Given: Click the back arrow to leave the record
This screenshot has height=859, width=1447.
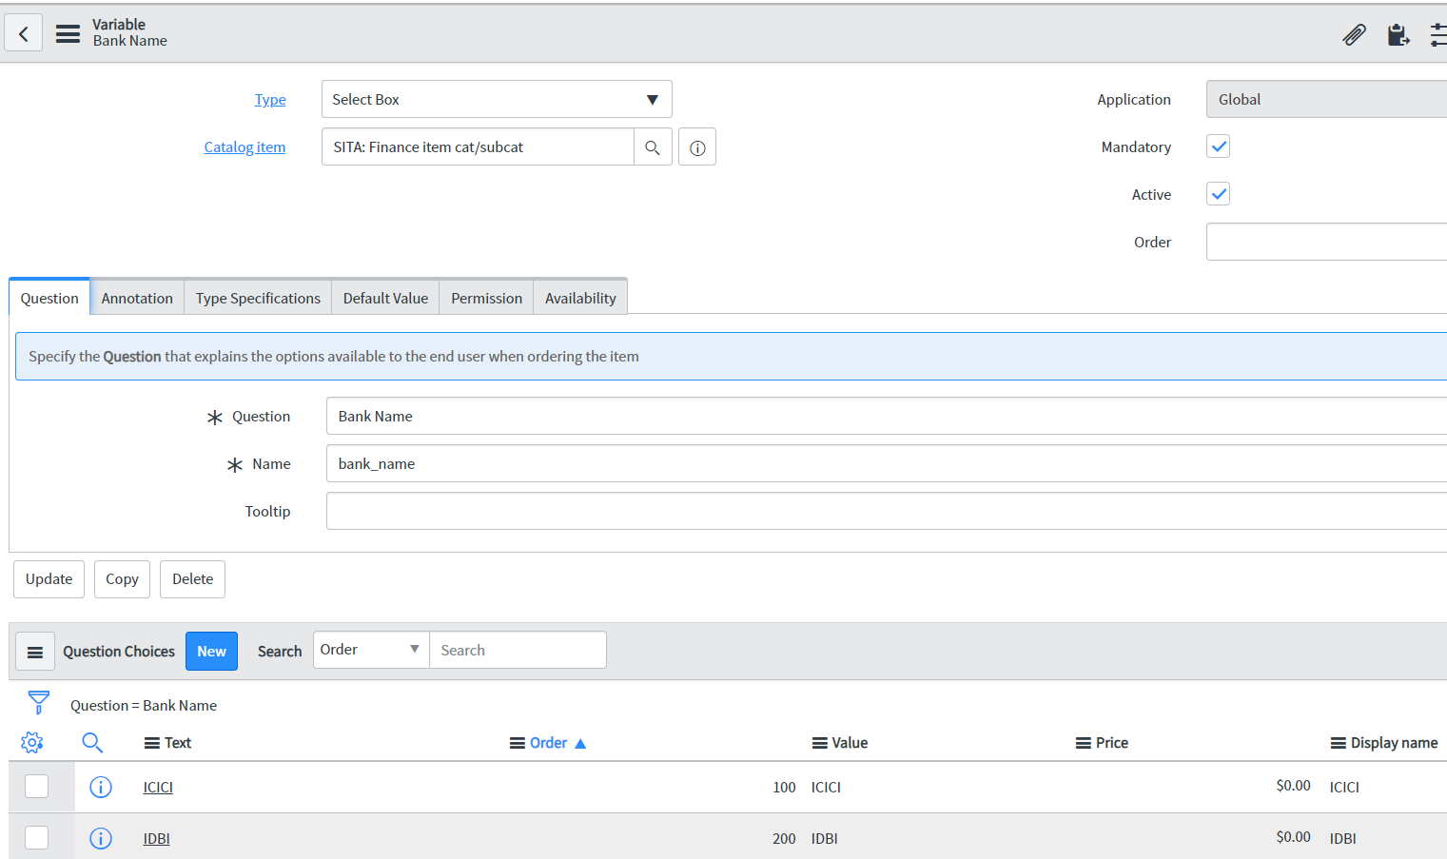Looking at the screenshot, I should [24, 32].
